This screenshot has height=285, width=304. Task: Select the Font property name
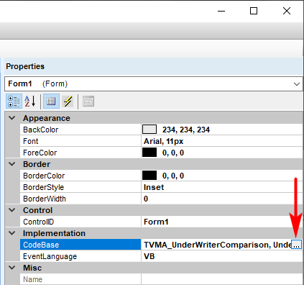pyautogui.click(x=31, y=141)
